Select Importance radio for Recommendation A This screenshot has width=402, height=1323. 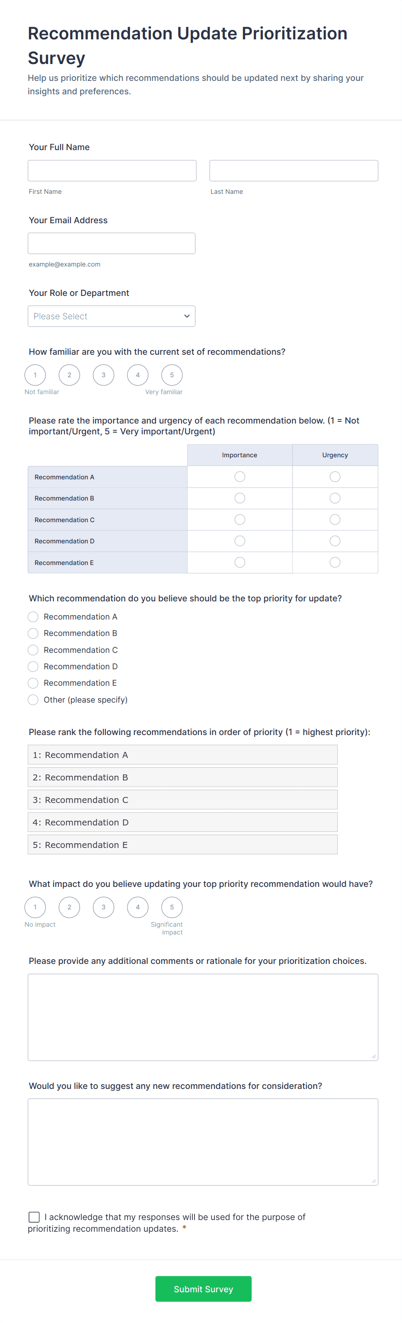[x=239, y=477]
